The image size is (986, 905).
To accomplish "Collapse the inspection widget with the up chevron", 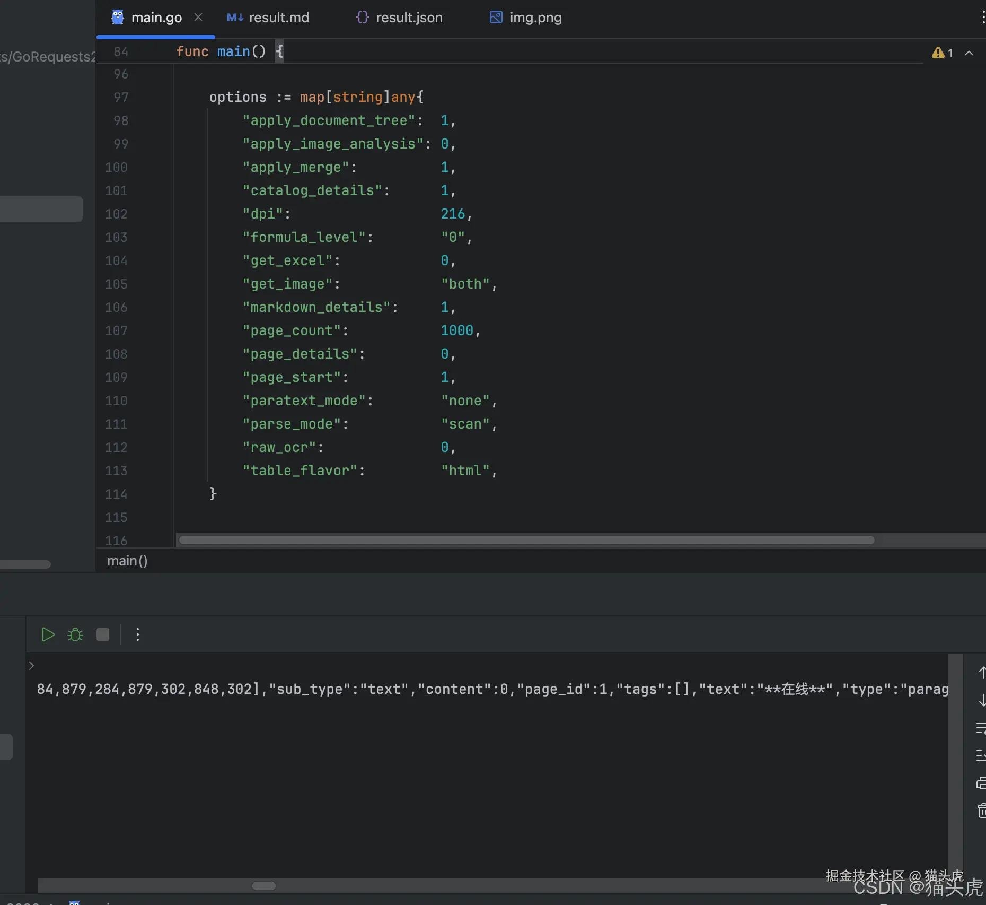I will pyautogui.click(x=969, y=53).
